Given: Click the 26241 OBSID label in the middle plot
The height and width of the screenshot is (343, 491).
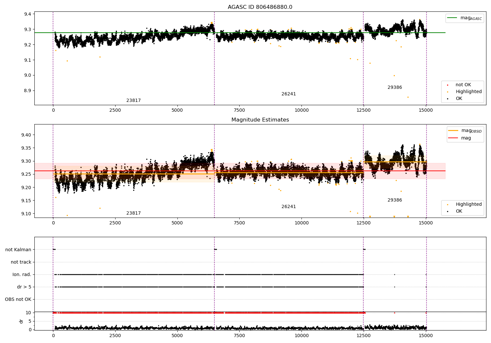Looking at the screenshot, I should click(x=289, y=207).
